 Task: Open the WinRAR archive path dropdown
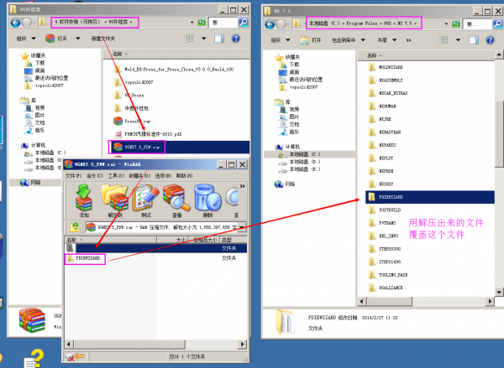tap(242, 227)
